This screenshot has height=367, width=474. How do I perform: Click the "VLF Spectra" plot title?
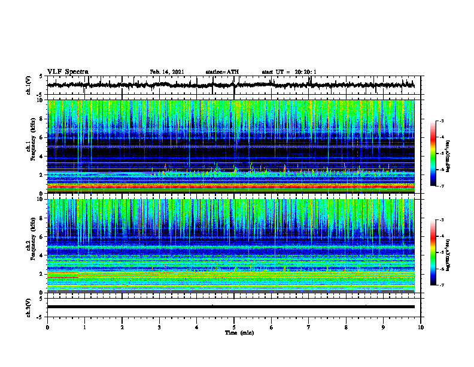68,72
